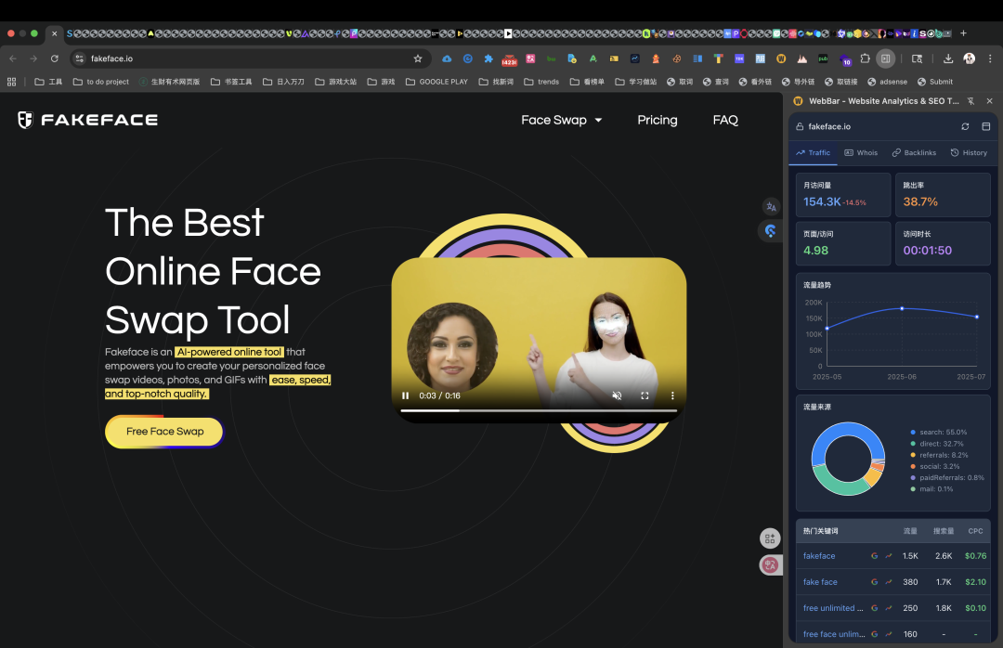Switch to the Traffic tab in WebBar
This screenshot has height=648, width=1003.
813,153
